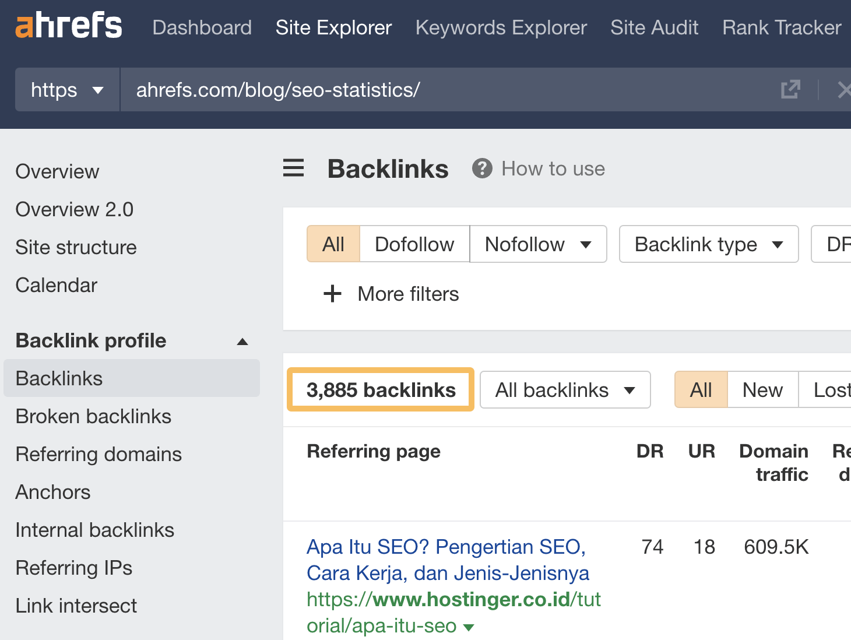Open the All backlinks dropdown
Screen dimensions: 851x640
pos(564,390)
